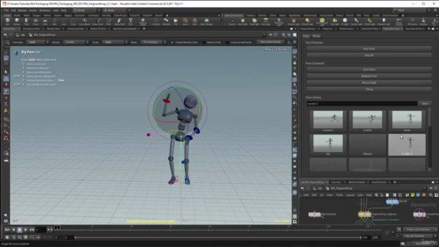The image size is (439, 247).
Task: Add a Camera from the shelf
Action: click(232, 21)
